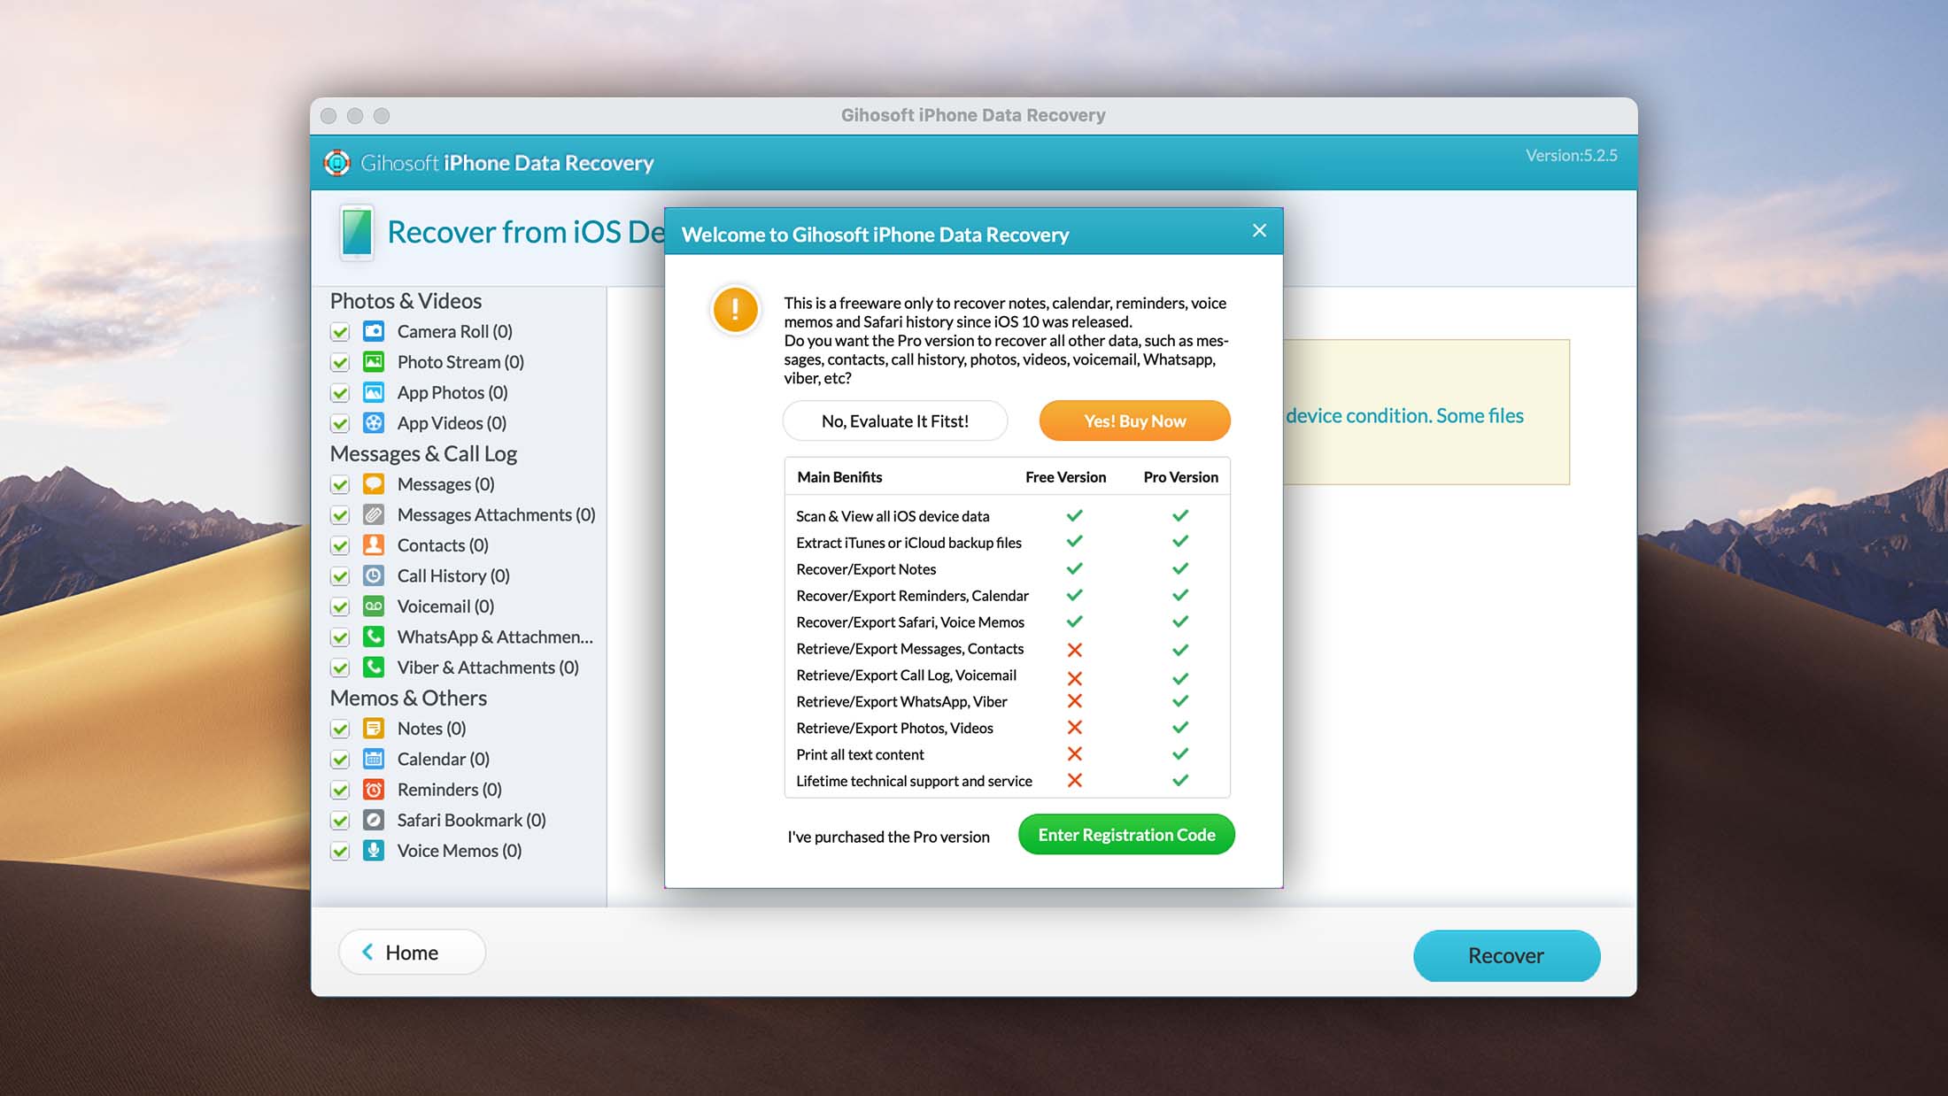Click the Version:5.2.5 label
The width and height of the screenshot is (1948, 1096).
click(x=1571, y=156)
